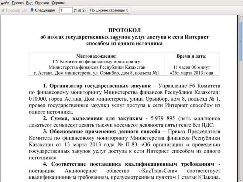The height and width of the screenshot is (182, 243).
Task: Click the scrollbar down arrow at the bottom
Action: click(241, 180)
